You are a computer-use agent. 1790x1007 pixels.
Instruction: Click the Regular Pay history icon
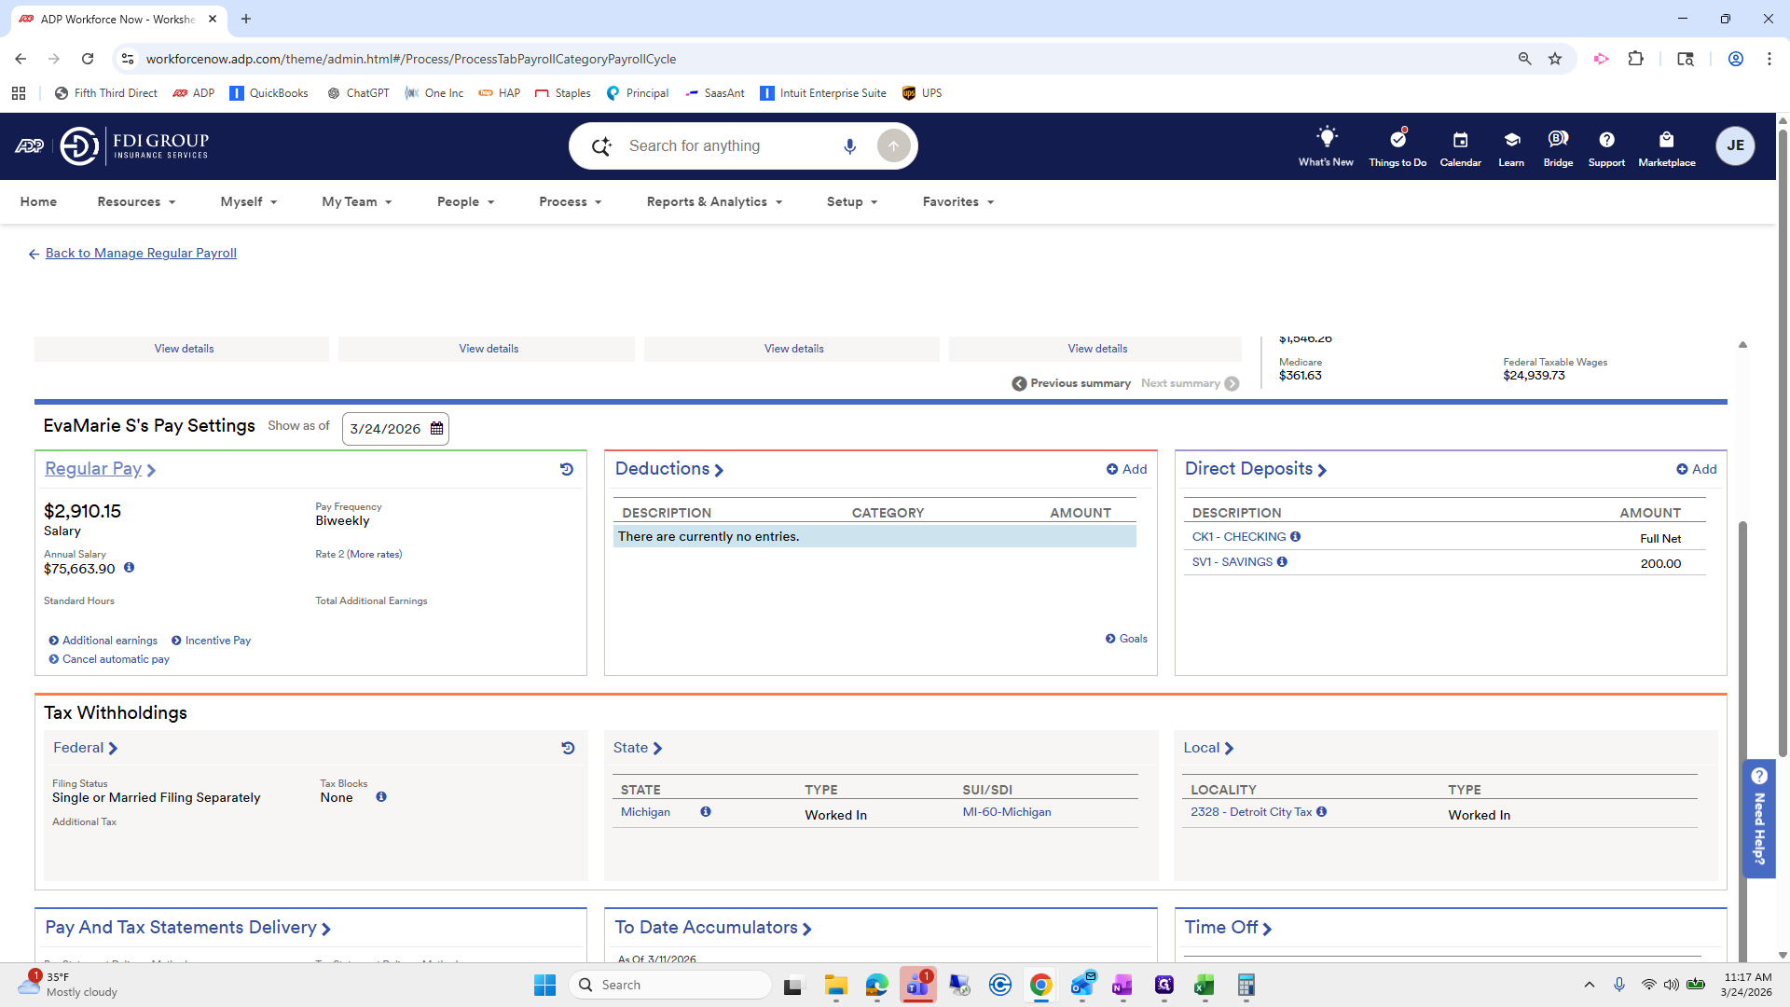click(566, 469)
